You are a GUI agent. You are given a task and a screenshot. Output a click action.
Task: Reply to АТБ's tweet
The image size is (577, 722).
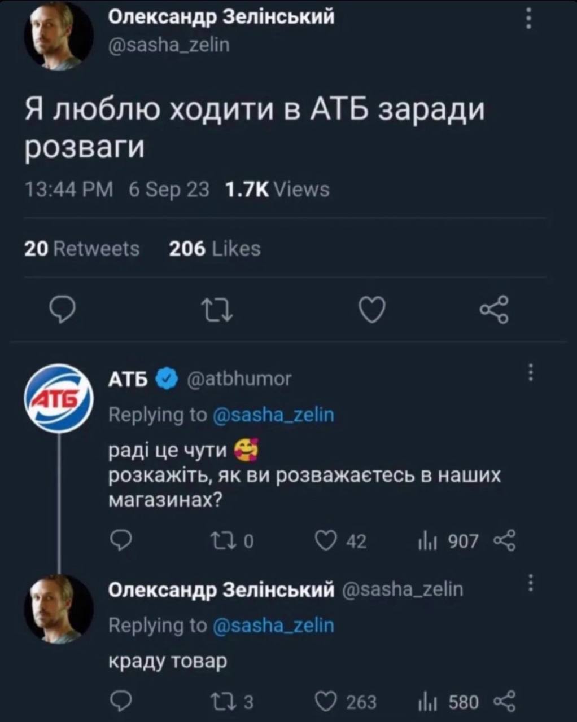(x=120, y=541)
